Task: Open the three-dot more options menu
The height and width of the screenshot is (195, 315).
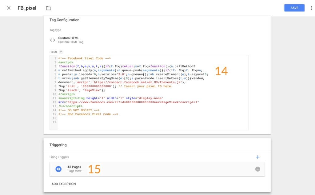Action: (x=311, y=8)
